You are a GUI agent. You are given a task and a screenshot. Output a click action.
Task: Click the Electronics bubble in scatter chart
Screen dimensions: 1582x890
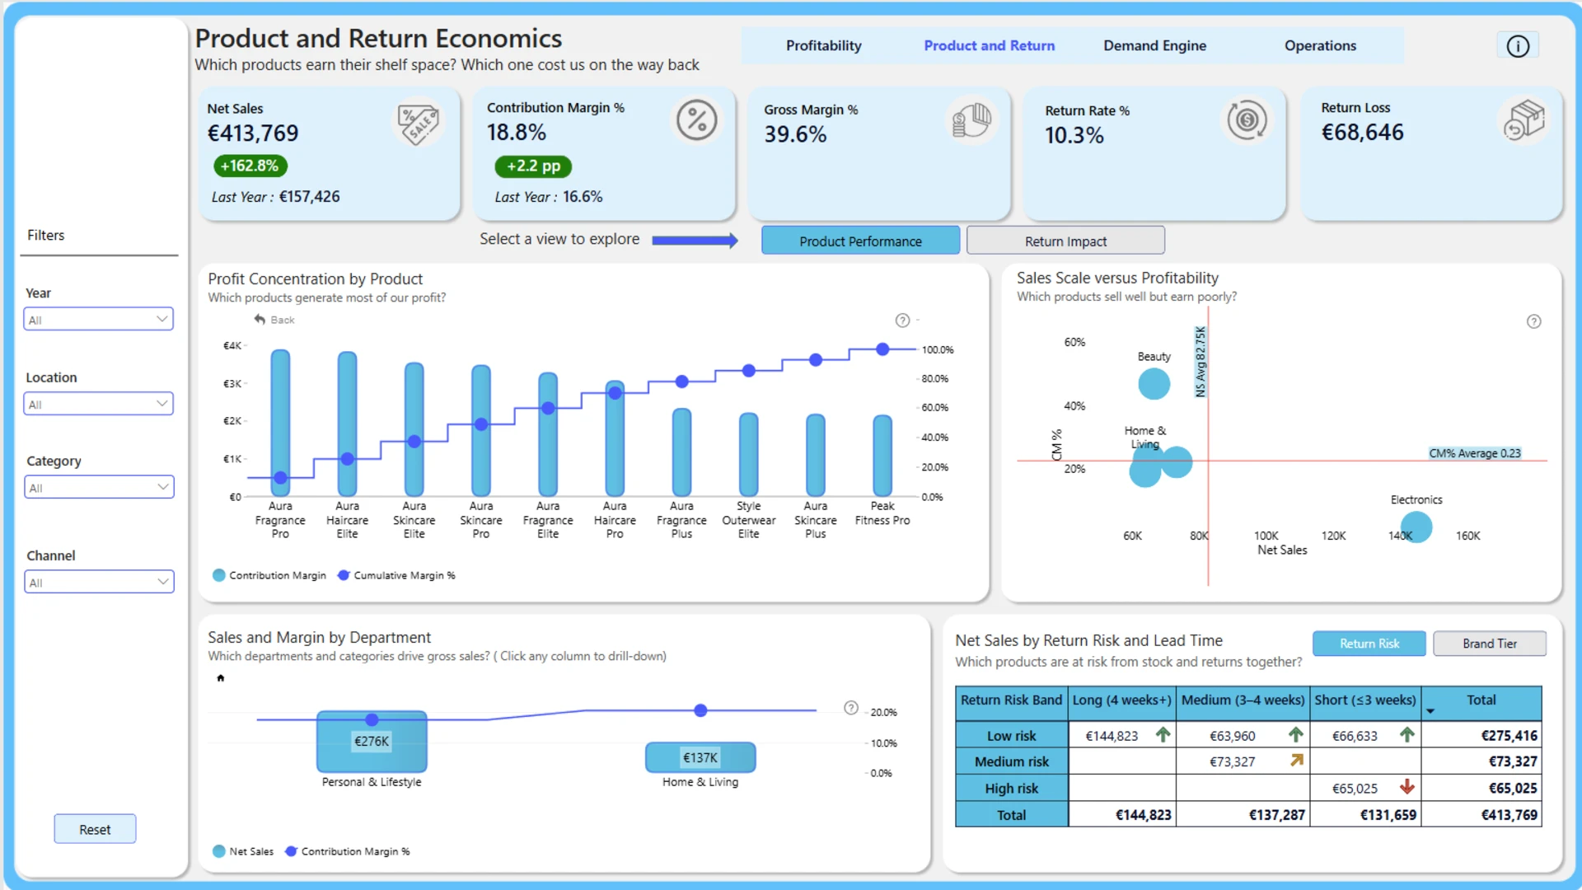pos(1416,527)
